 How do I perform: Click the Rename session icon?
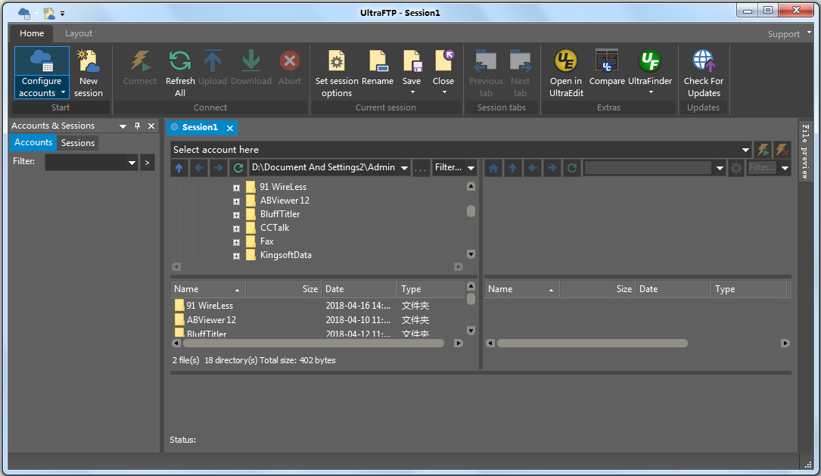pyautogui.click(x=377, y=62)
